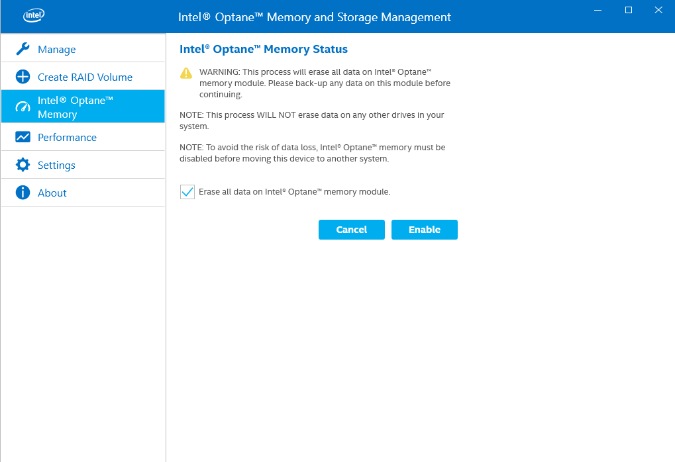This screenshot has height=462, width=675.
Task: Open the About section
Action: click(52, 193)
